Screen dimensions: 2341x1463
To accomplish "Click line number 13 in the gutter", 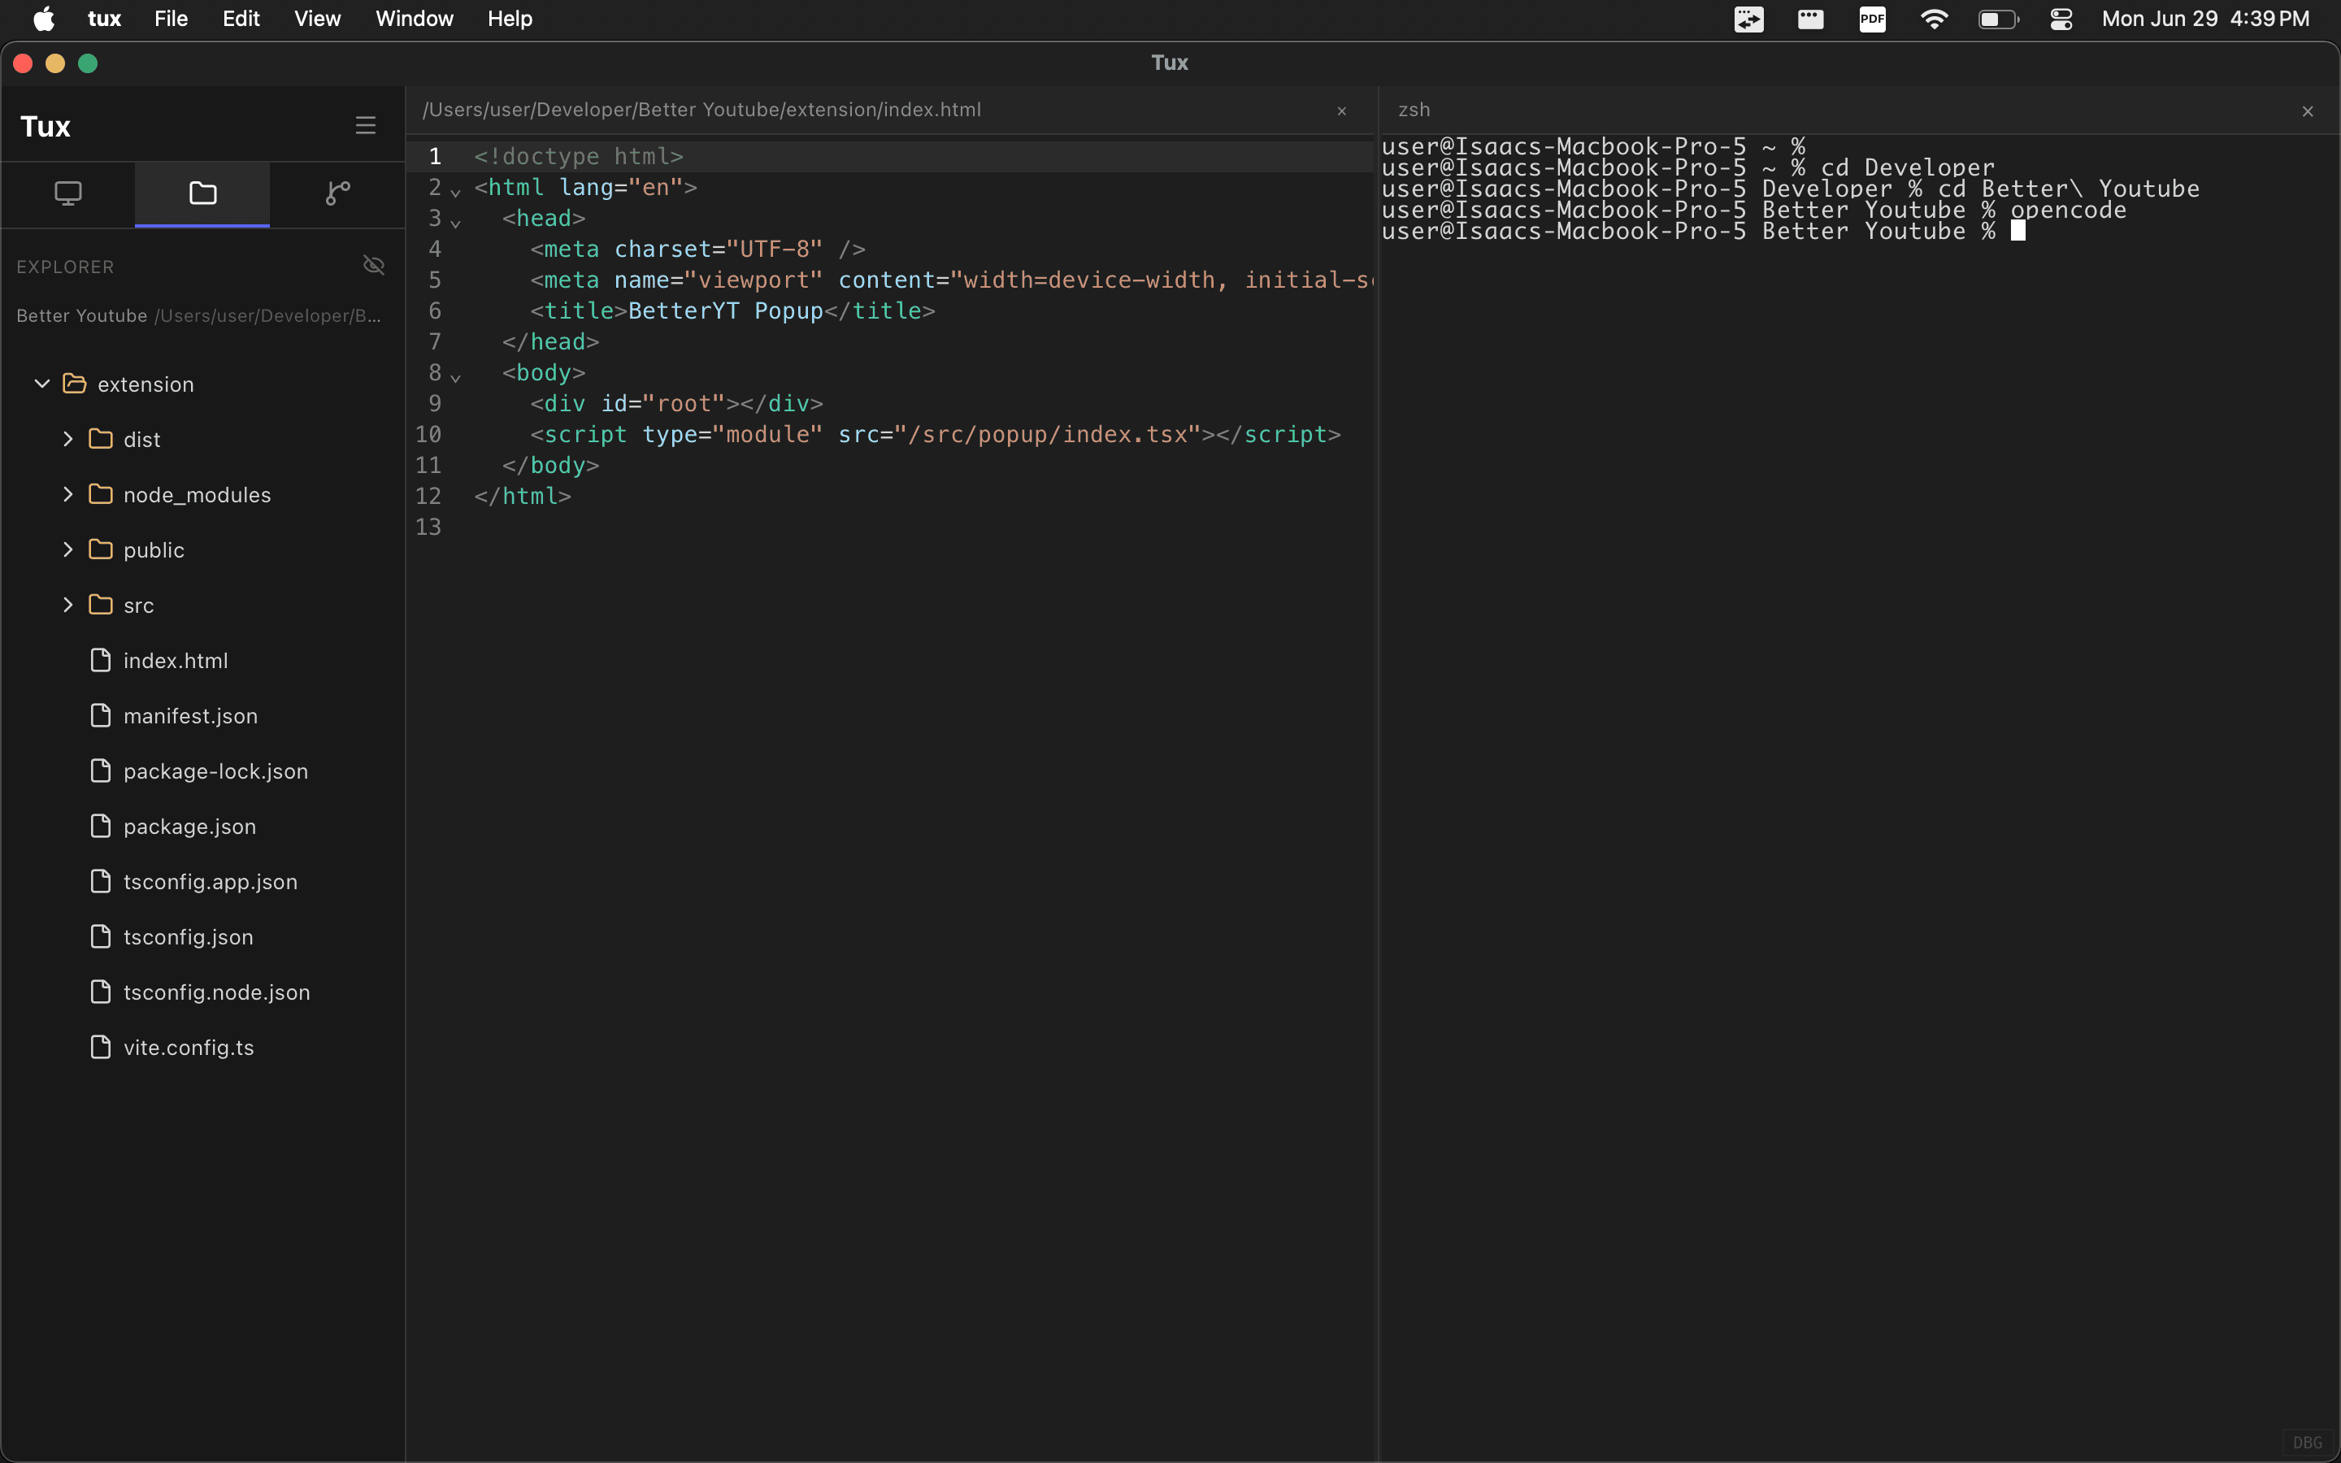I will tap(428, 527).
